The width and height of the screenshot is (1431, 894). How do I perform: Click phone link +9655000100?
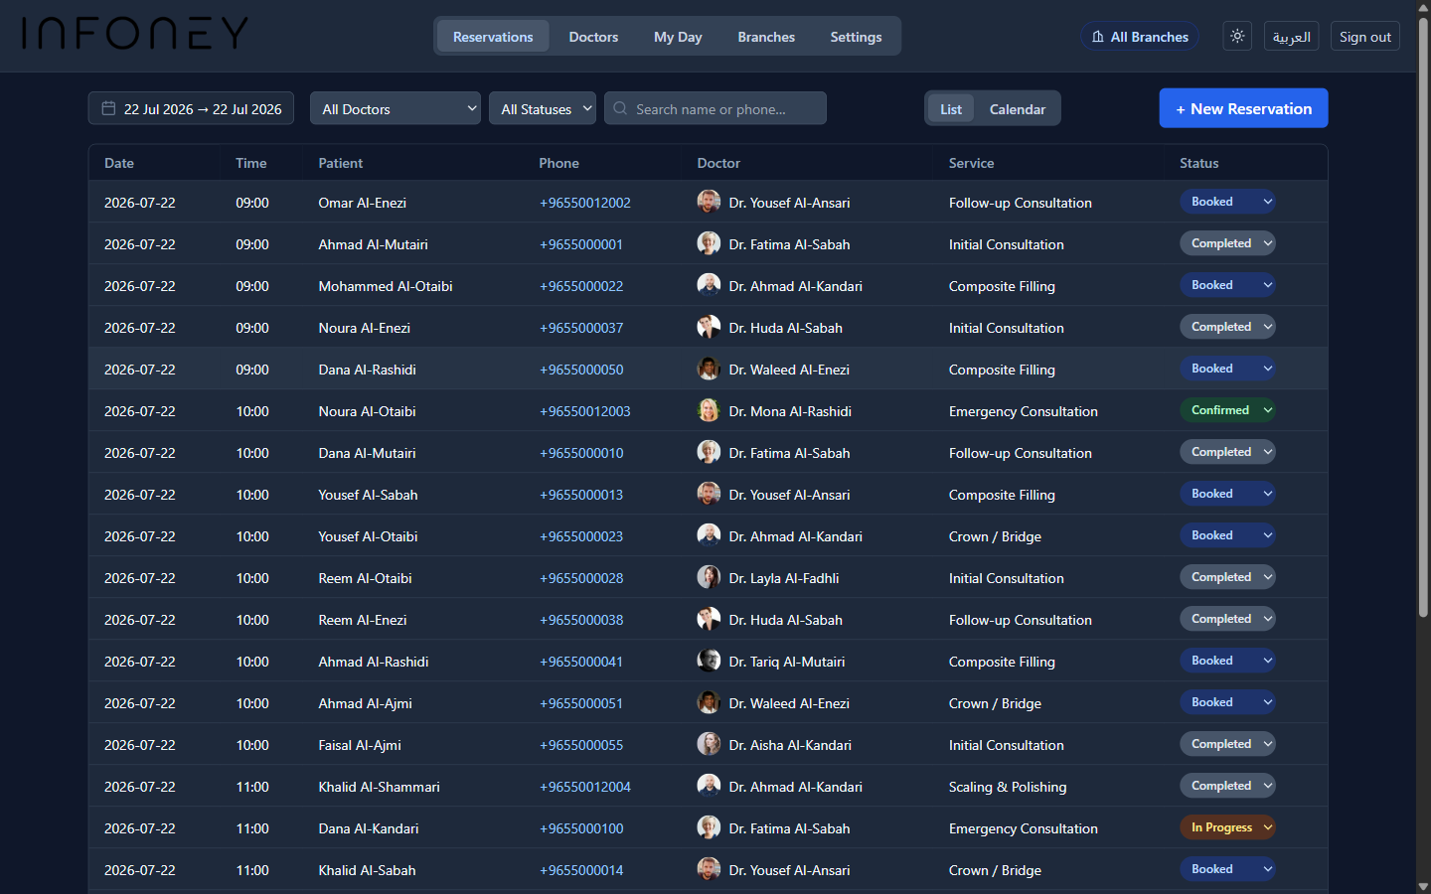pyautogui.click(x=581, y=828)
